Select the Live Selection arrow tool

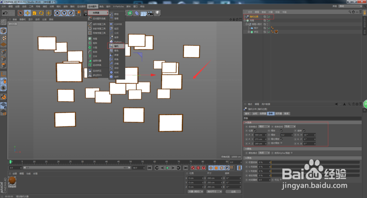tap(20, 13)
